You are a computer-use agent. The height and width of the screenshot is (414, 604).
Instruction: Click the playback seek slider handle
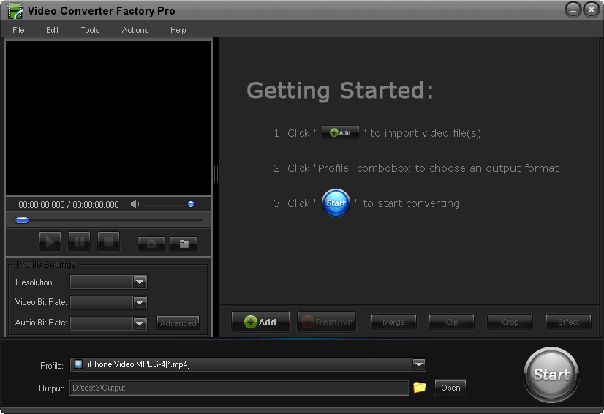click(x=22, y=220)
